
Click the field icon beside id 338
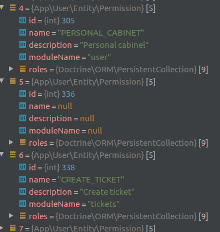[23, 167]
